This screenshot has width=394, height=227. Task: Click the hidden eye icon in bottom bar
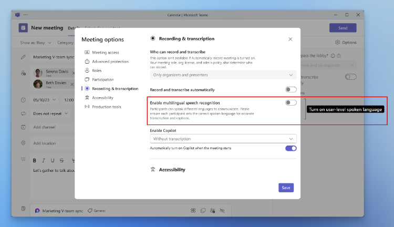(x=222, y=210)
